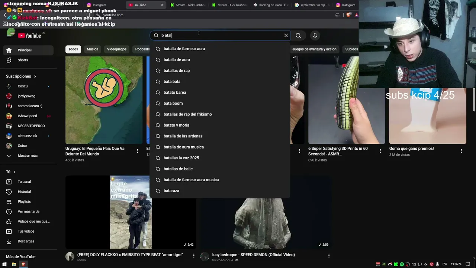Open Tus videos in the sidebar
Screen dimensions: 476x268
coord(28,232)
